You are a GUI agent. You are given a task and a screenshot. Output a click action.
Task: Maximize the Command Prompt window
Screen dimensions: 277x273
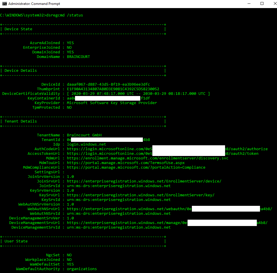[262, 4]
